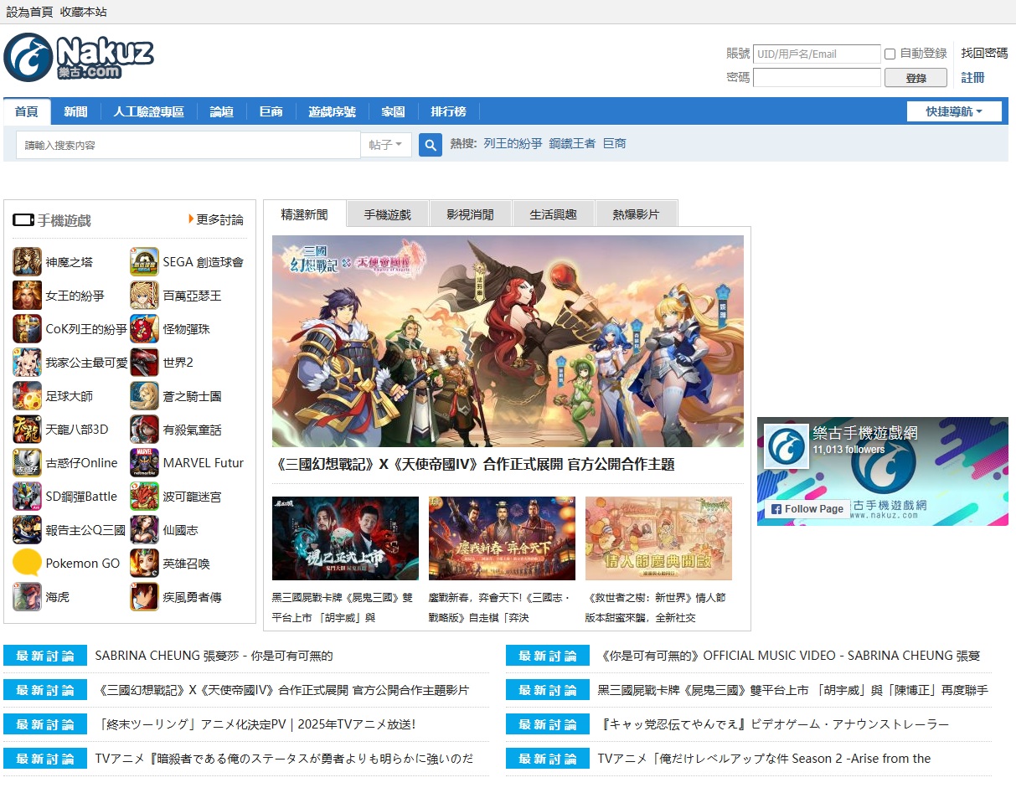Select the SD鋼彈Battle game icon
The height and width of the screenshot is (793, 1016).
pos(26,497)
